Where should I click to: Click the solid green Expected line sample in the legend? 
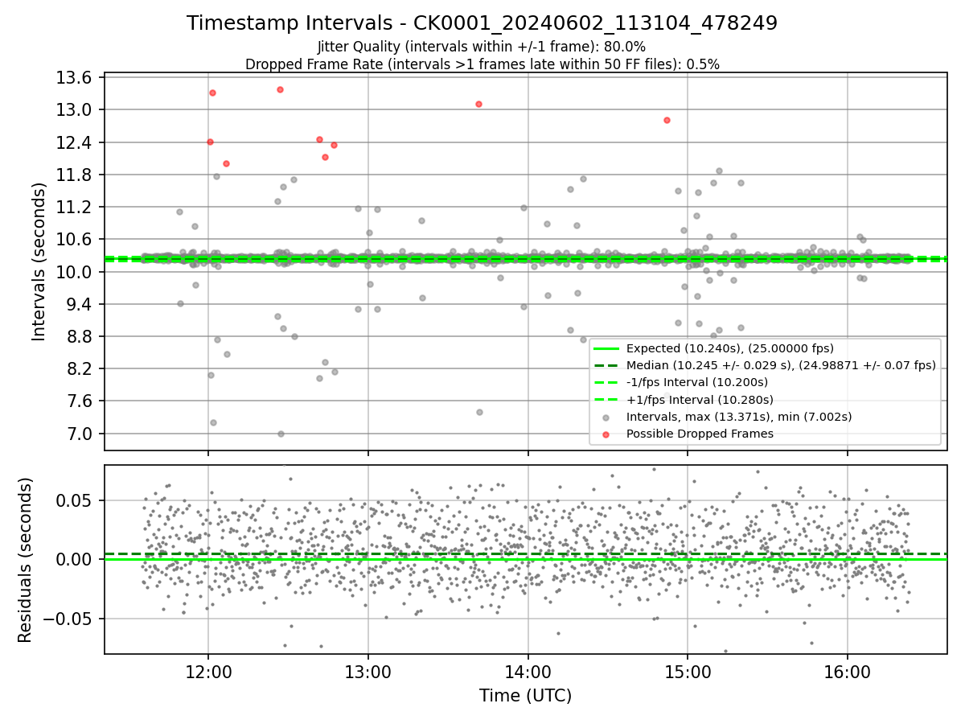pos(606,348)
